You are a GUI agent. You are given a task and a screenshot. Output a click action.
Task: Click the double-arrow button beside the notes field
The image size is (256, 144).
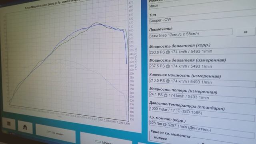coord(245,32)
